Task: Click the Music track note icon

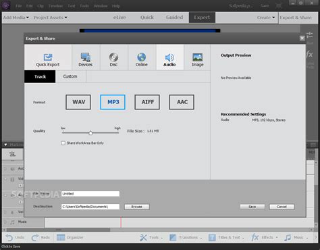Action: 12,222
